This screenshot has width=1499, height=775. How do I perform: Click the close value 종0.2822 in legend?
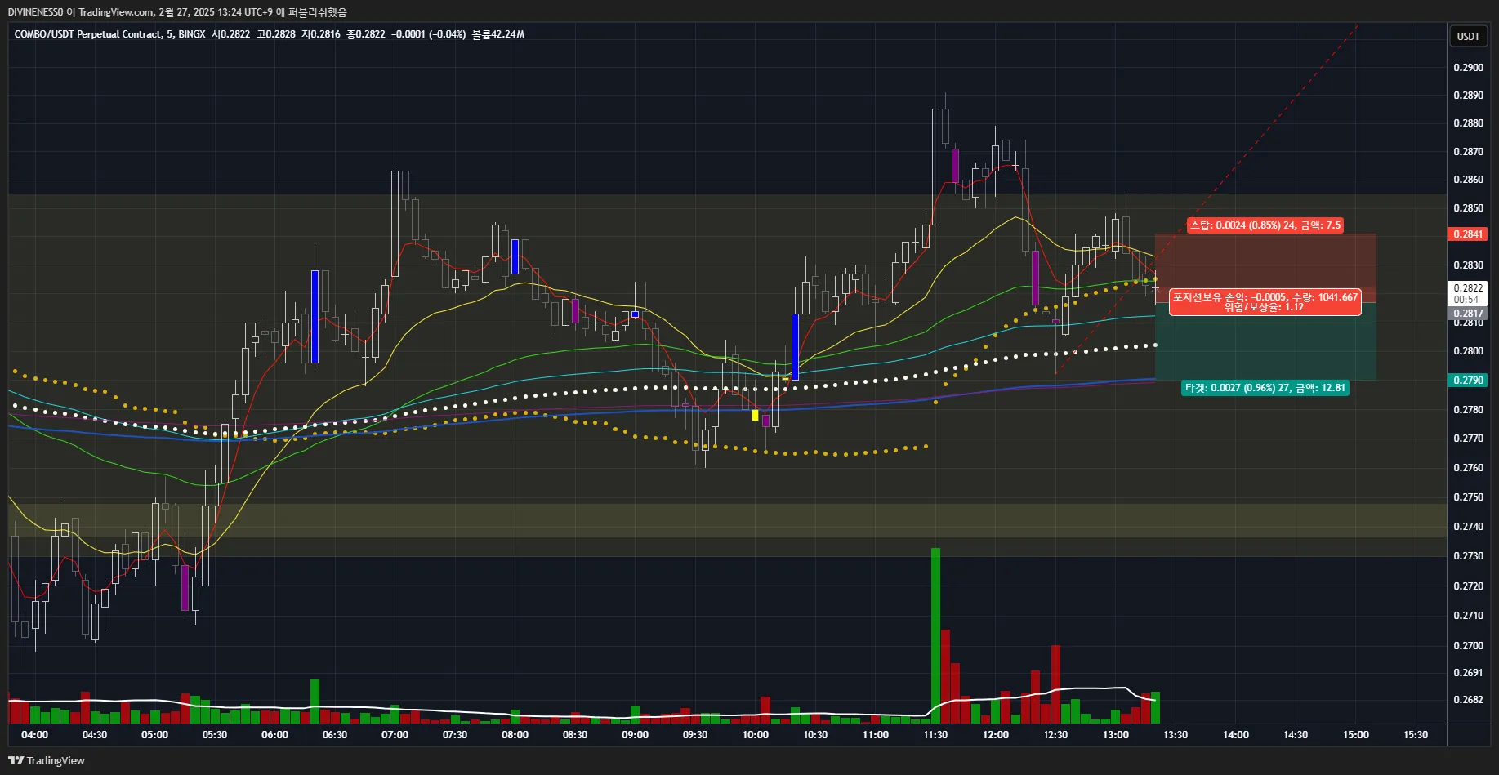point(365,34)
